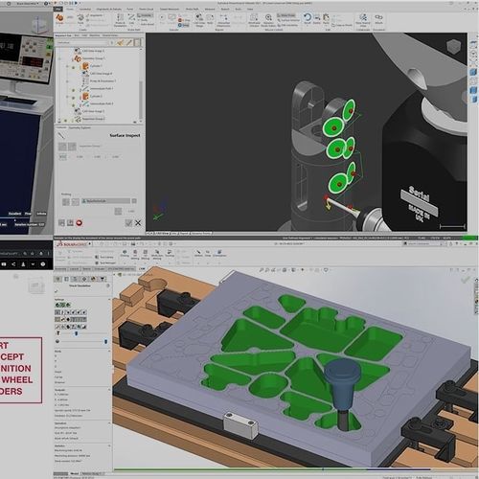Click last manager tab icon in SolidWorks side panel

click(103, 279)
